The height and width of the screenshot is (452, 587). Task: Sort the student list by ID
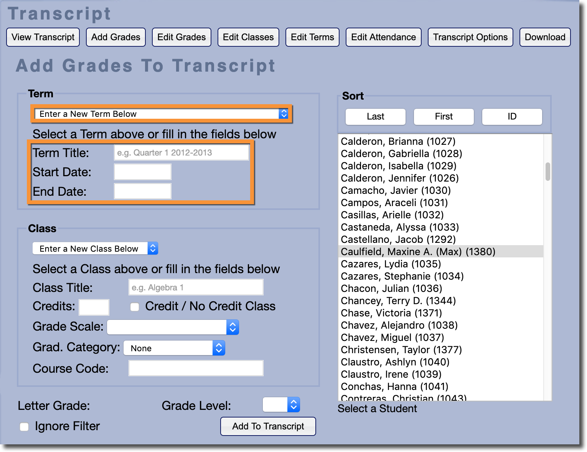point(512,116)
